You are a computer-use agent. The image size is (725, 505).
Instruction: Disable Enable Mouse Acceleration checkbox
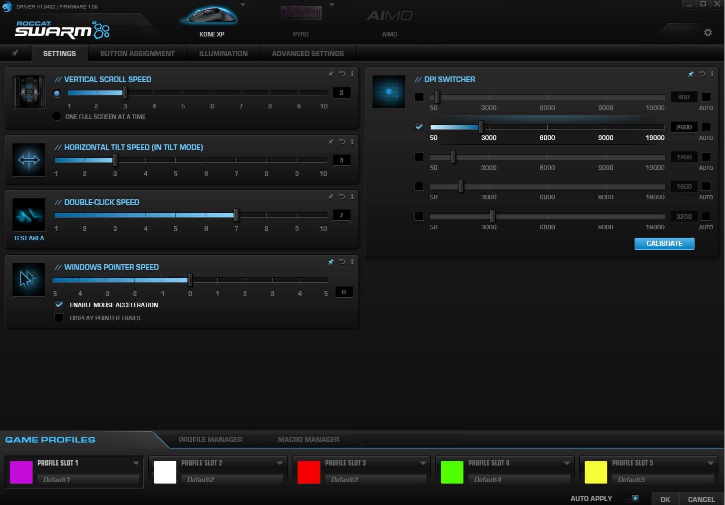pos(59,305)
